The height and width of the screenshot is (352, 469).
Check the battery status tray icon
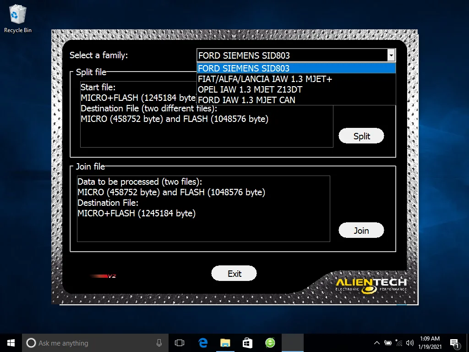[388, 343]
